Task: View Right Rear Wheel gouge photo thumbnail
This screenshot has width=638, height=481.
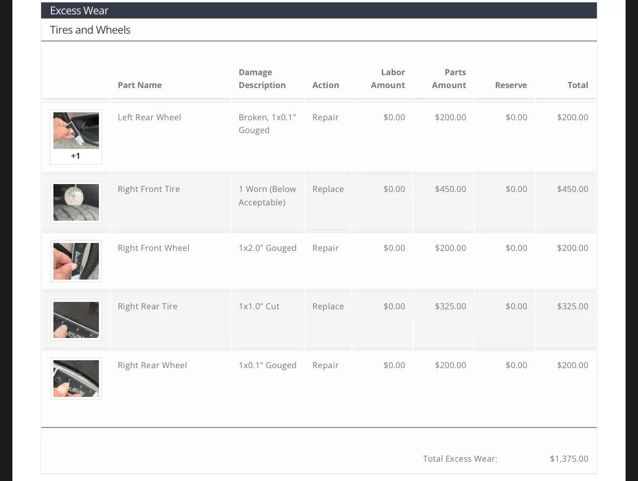Action: 76,379
